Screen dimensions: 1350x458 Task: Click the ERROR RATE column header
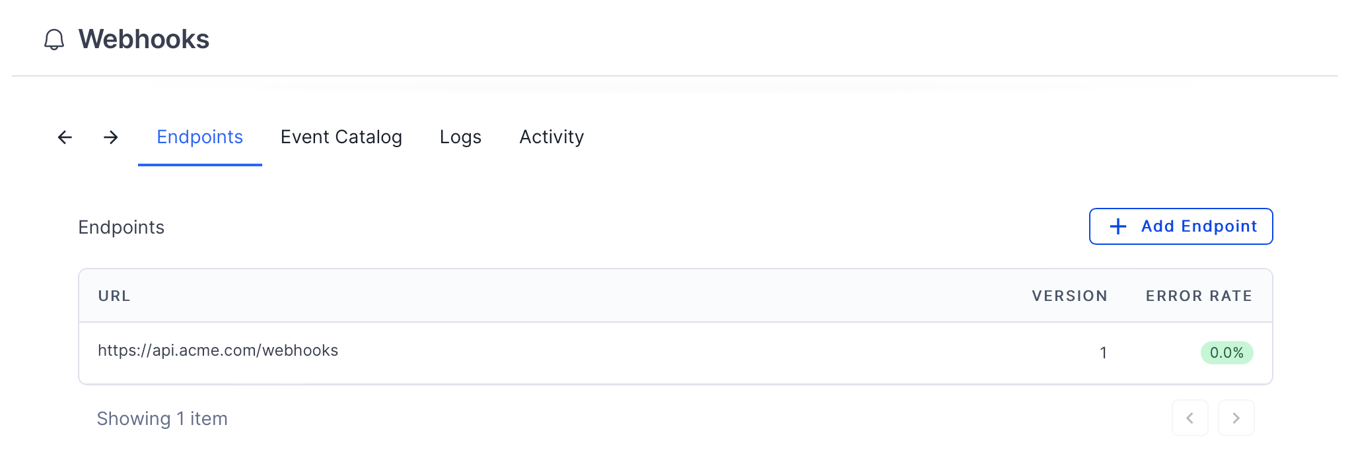pos(1199,296)
